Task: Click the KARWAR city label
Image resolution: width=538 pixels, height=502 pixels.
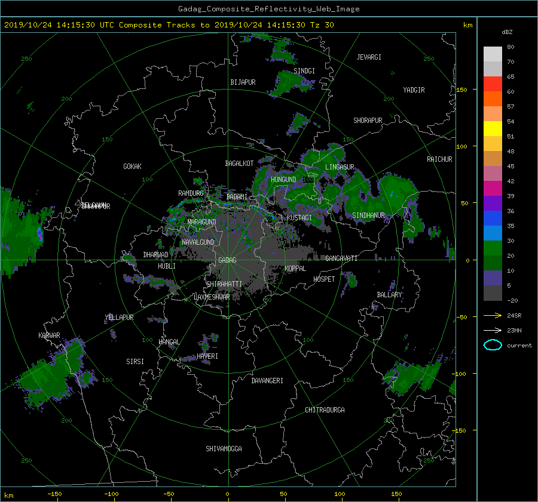Action: point(49,335)
